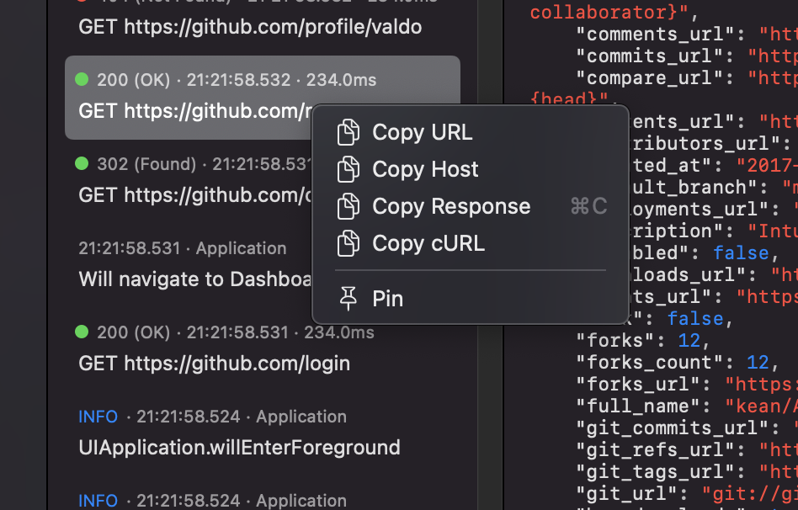Click the "compare_url" key in JSON
This screenshot has height=510, width=798.
click(x=649, y=78)
